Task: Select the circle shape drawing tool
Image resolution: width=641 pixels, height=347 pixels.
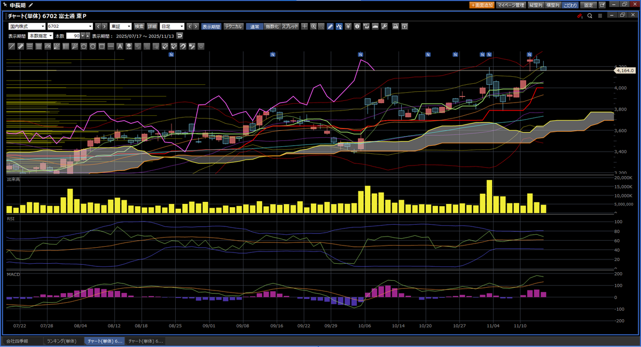Action: (92, 46)
